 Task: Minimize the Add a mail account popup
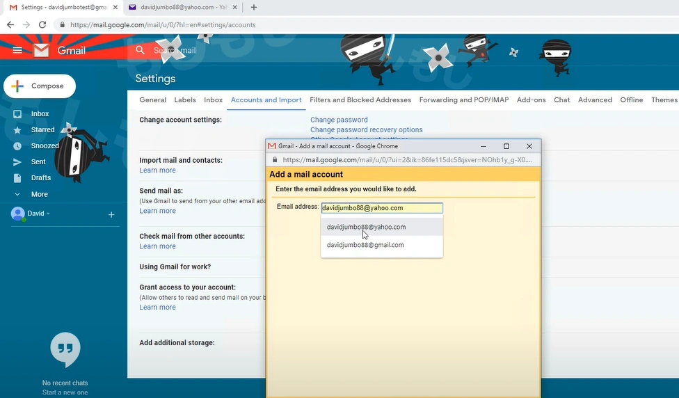(x=484, y=146)
